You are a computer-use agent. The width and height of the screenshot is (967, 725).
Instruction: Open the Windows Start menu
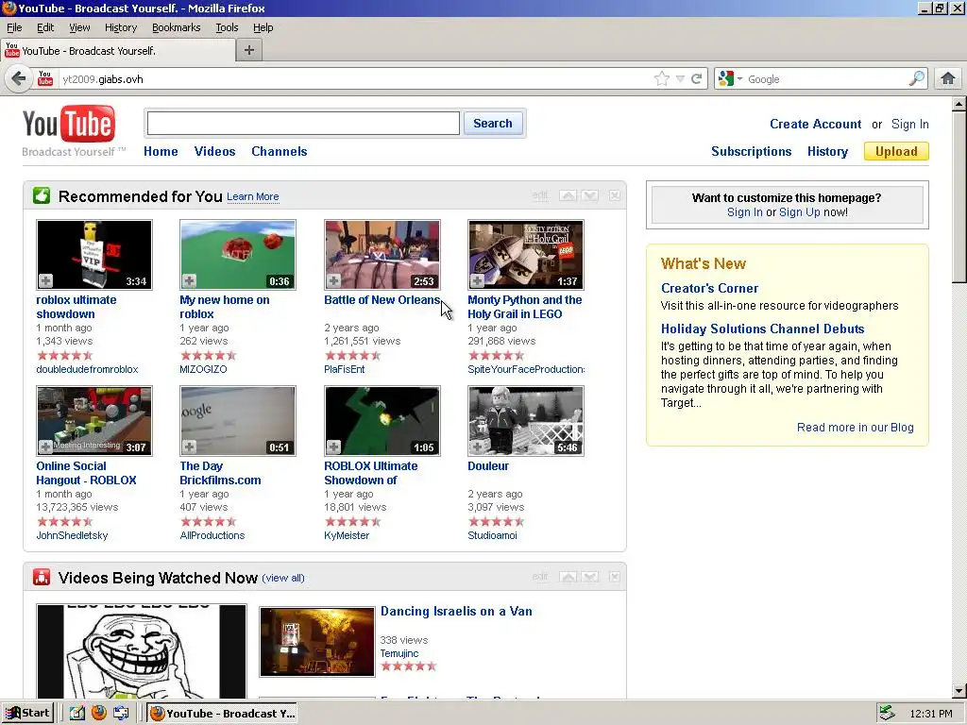(27, 713)
